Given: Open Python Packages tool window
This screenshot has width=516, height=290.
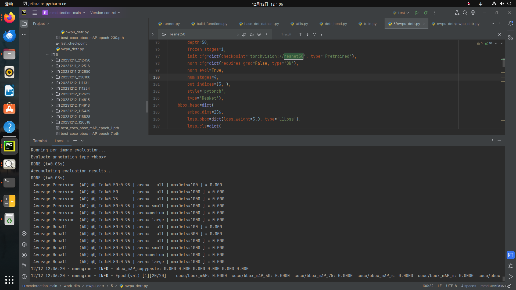Looking at the screenshot, I should click(x=24, y=244).
